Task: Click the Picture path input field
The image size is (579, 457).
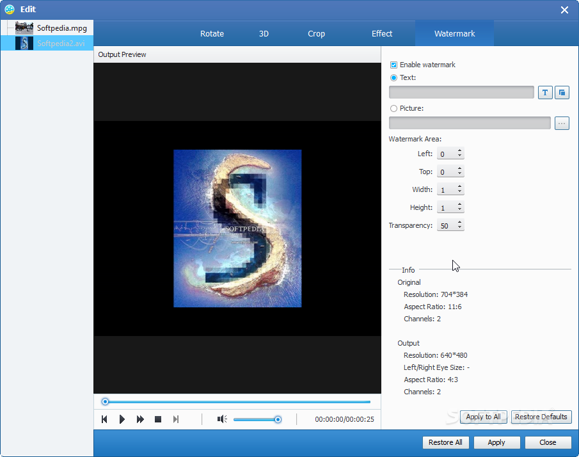Action: coord(470,124)
